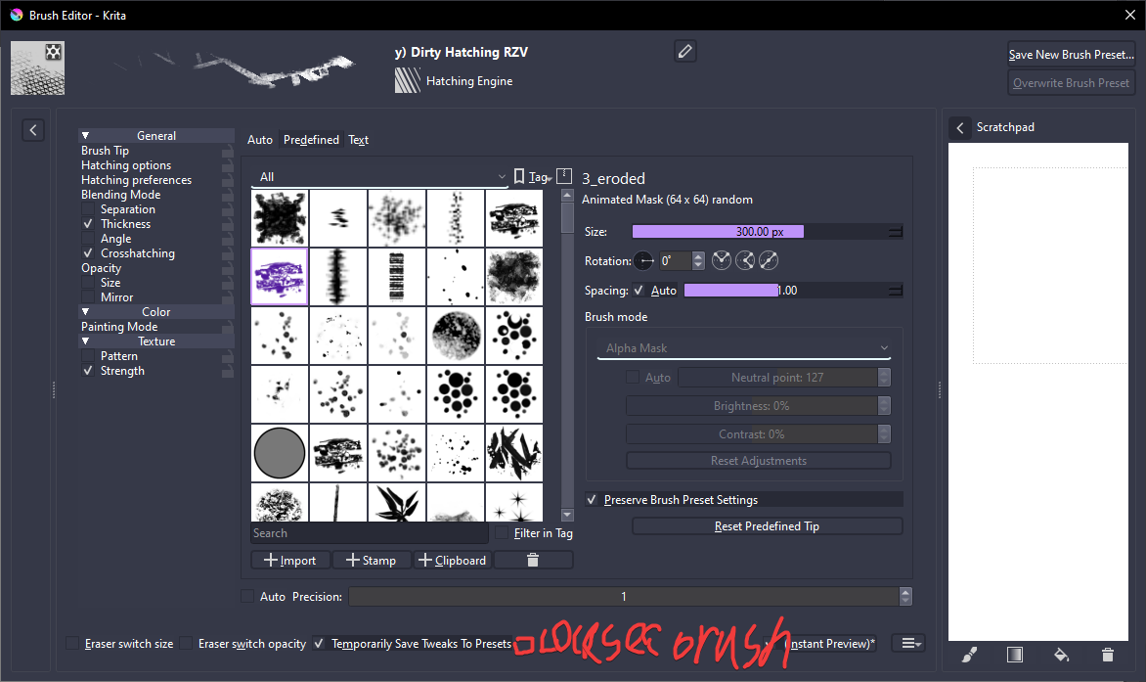Click the pencil icon to rename the brush
The image size is (1146, 682).
click(x=684, y=51)
